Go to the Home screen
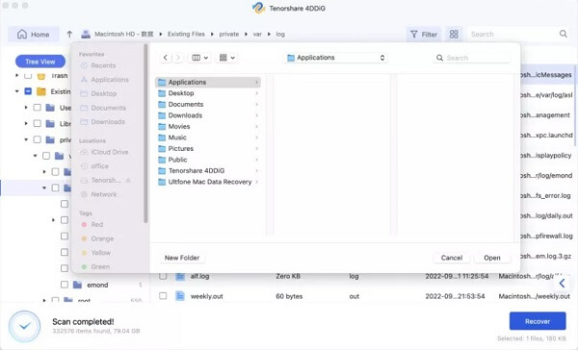Image resolution: width=578 pixels, height=350 pixels. point(34,35)
